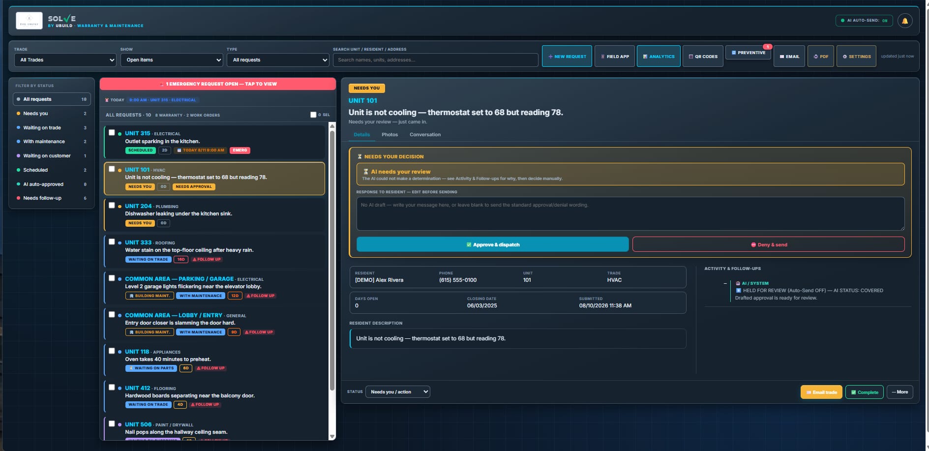Check the Unit 101 request checkbox
Image resolution: width=929 pixels, height=451 pixels.
pos(112,169)
